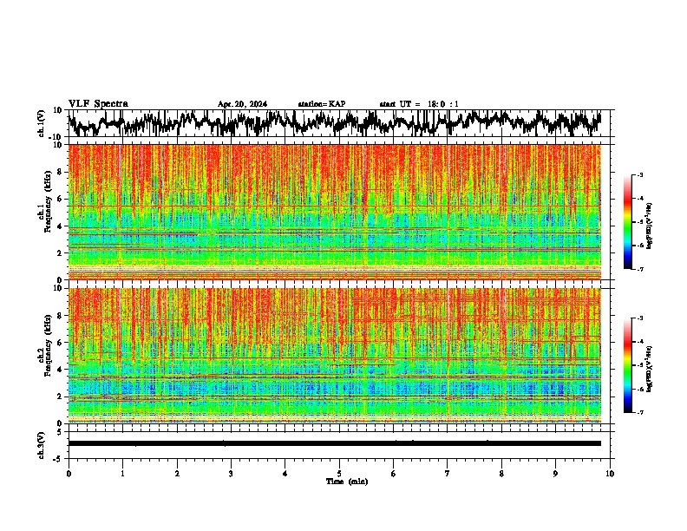Click the log(PSD) label beside ch.2 colorbar
Image resolution: width=687 pixels, height=531 pixels.
[x=650, y=369]
